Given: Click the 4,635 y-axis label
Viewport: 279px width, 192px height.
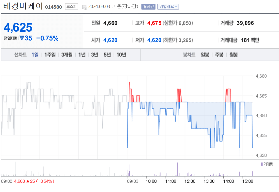Looking at the screenshot, I should point(261,135).
